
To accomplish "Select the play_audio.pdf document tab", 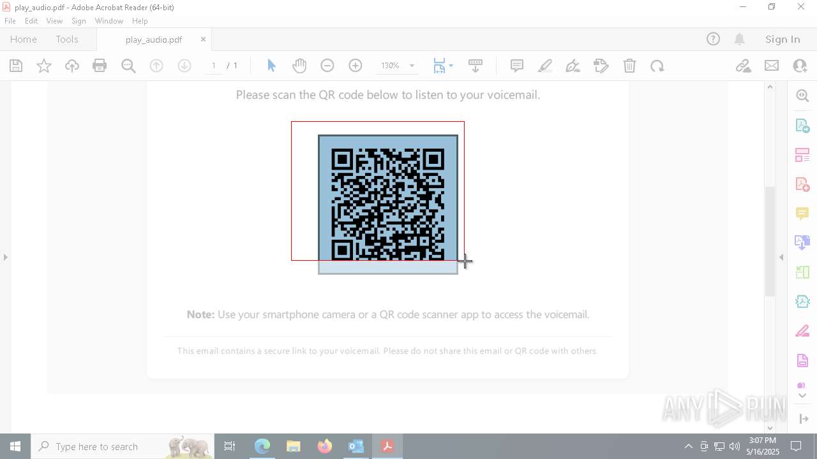I will (x=154, y=40).
